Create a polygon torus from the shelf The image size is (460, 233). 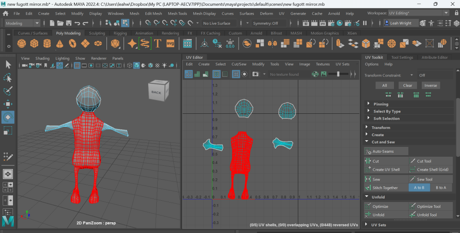[x=72, y=43]
